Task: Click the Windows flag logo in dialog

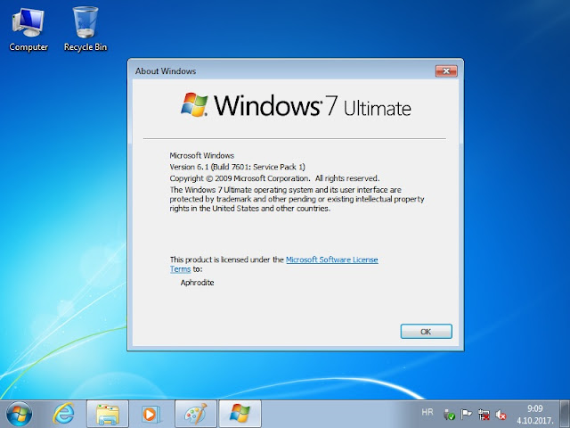Action: (194, 105)
